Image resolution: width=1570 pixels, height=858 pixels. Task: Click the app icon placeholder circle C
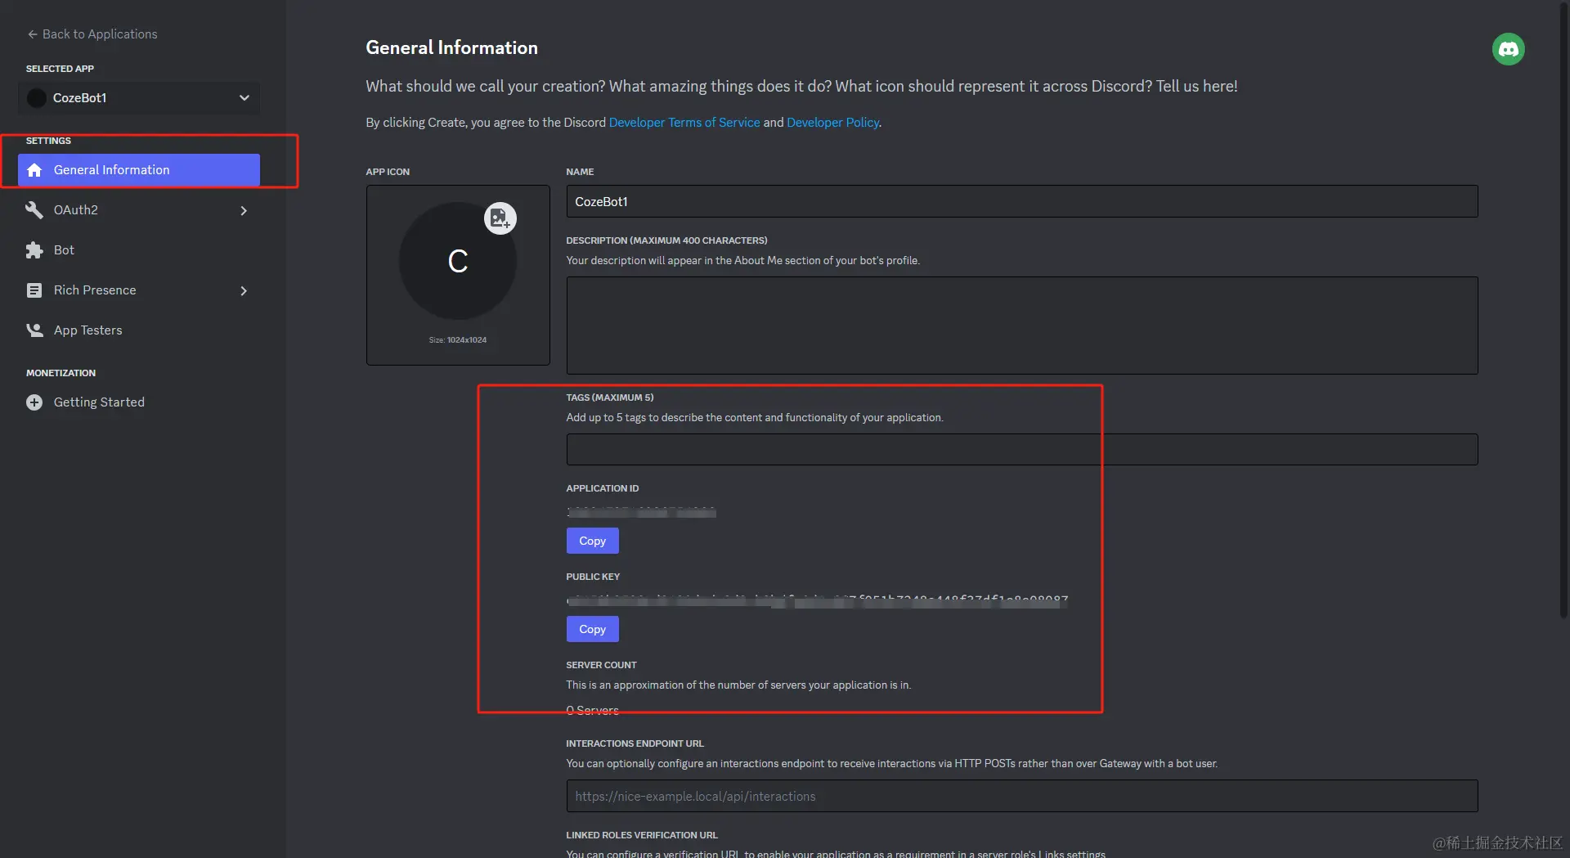tap(458, 261)
